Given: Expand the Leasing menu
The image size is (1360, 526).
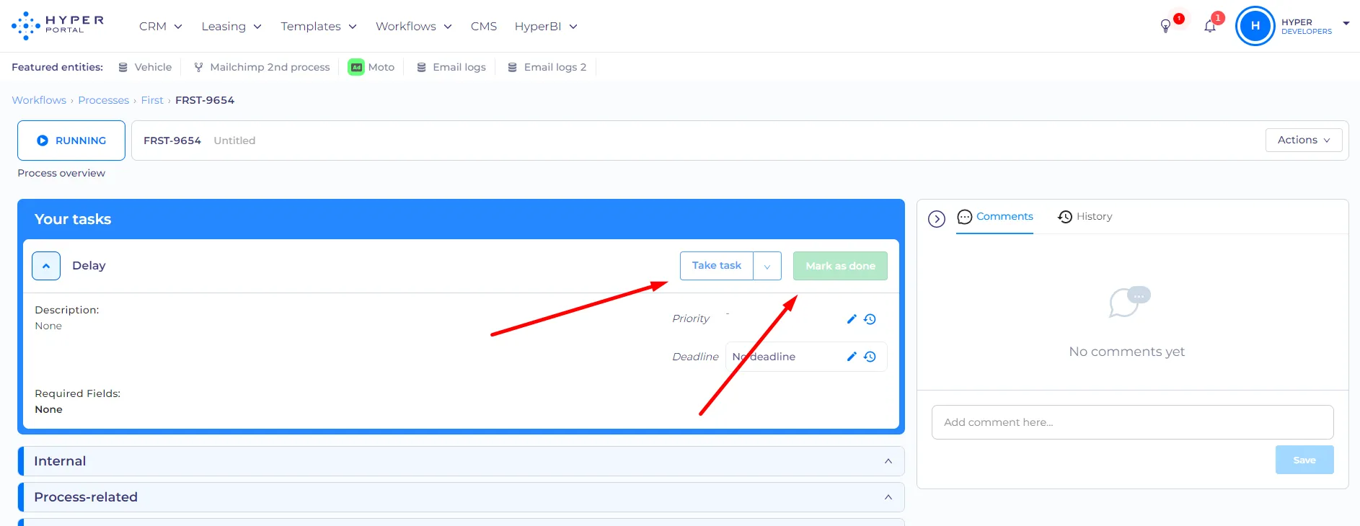Looking at the screenshot, I should click(231, 26).
